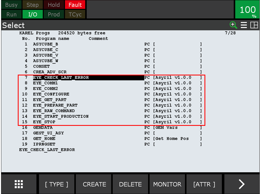Click the green I/O status indicator
This screenshot has height=194, width=260.
tap(33, 14)
